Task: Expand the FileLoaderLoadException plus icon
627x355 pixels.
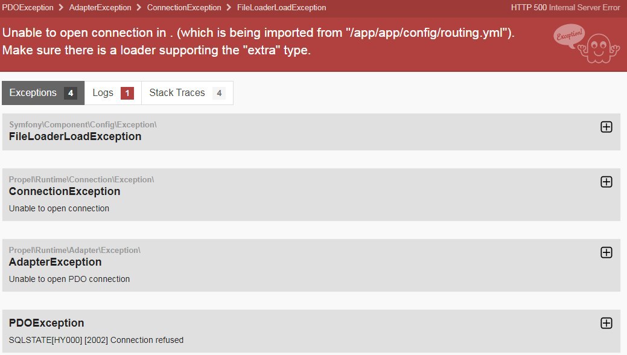Action: (606, 127)
